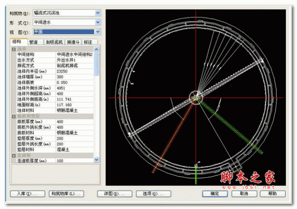The width and height of the screenshot is (297, 209).
Task: Open the 形式 dropdown showing 中间进水
Action: pos(98,22)
